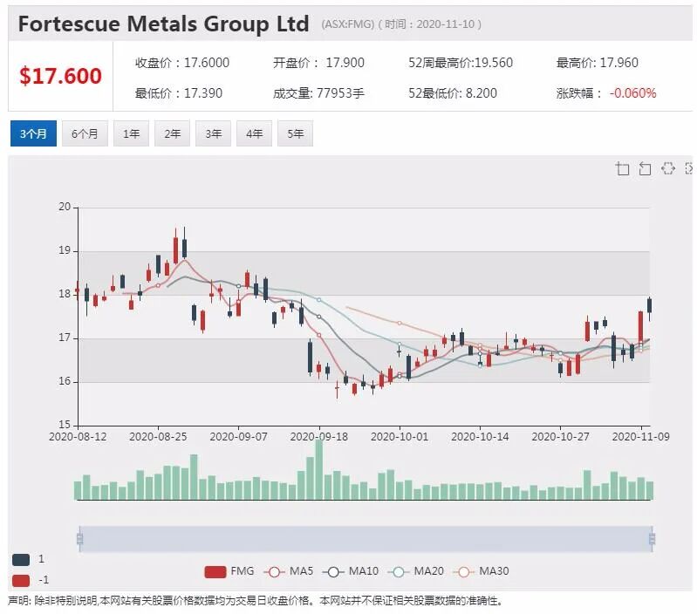Click the 2020-10-14 axis date label
This screenshot has width=697, height=614.
point(480,437)
